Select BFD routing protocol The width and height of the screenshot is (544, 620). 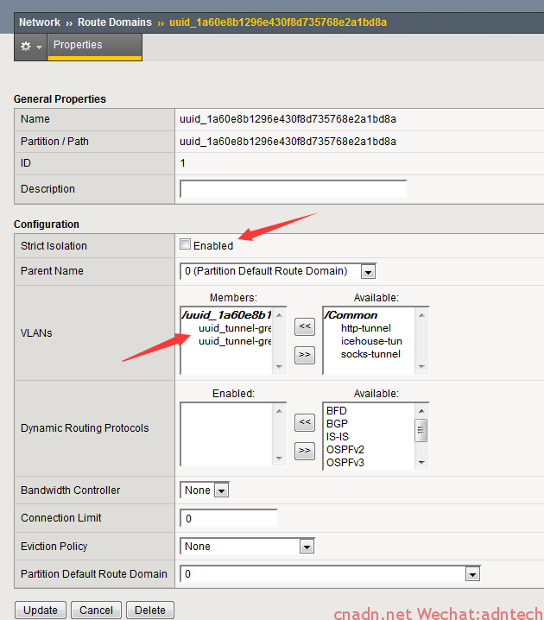point(337,411)
